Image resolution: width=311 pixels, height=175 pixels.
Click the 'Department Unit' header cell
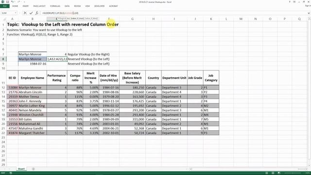coord(174,78)
